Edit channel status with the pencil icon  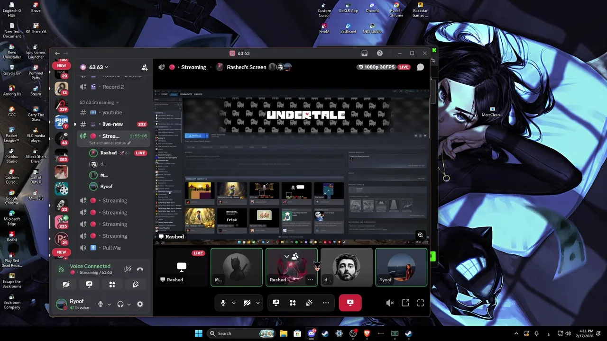pyautogui.click(x=129, y=143)
